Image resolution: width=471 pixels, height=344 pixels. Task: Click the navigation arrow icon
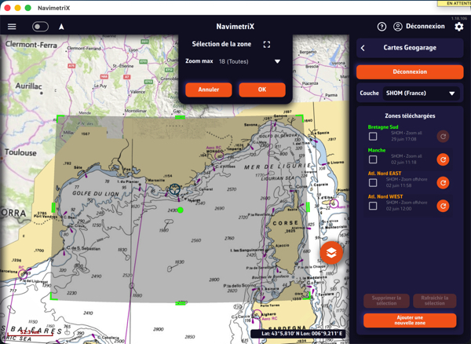pos(61,27)
